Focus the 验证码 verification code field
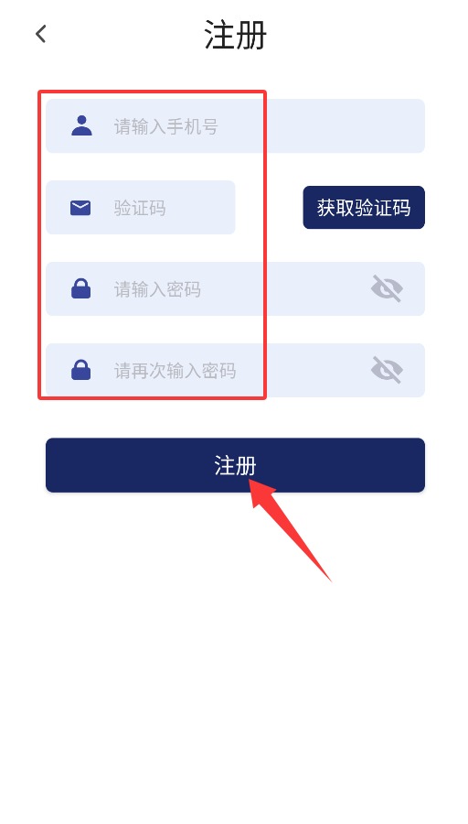This screenshot has height=824, width=468. pos(141,208)
